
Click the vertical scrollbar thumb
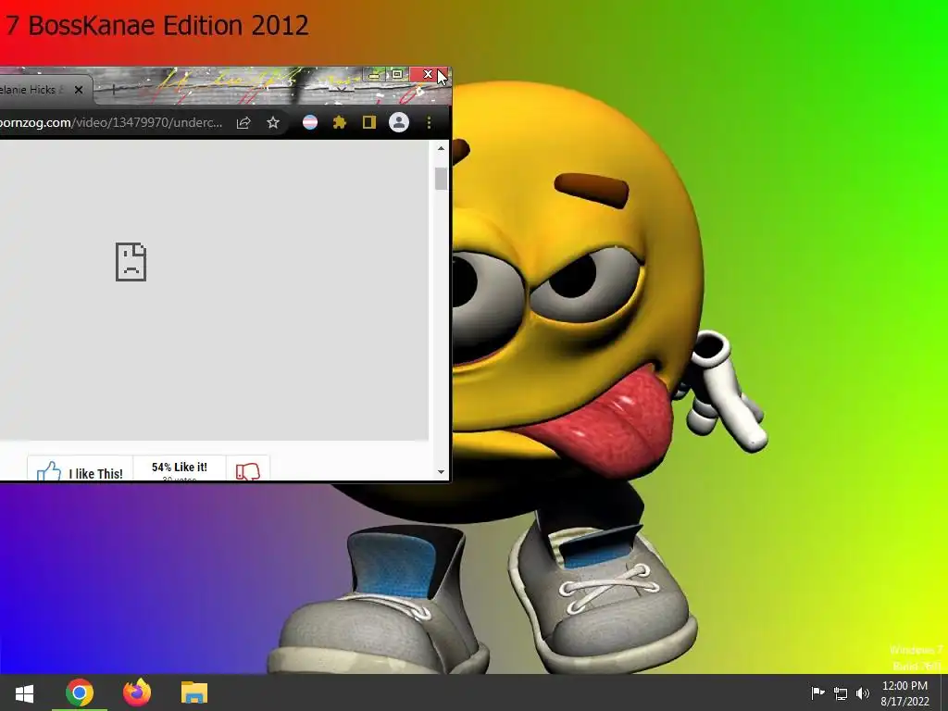pyautogui.click(x=441, y=179)
